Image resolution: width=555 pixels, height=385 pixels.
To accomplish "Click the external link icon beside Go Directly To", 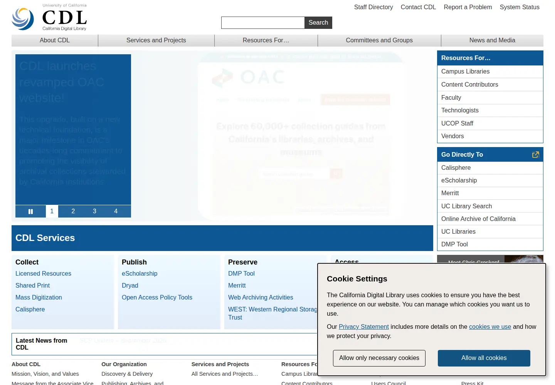I will (535, 154).
